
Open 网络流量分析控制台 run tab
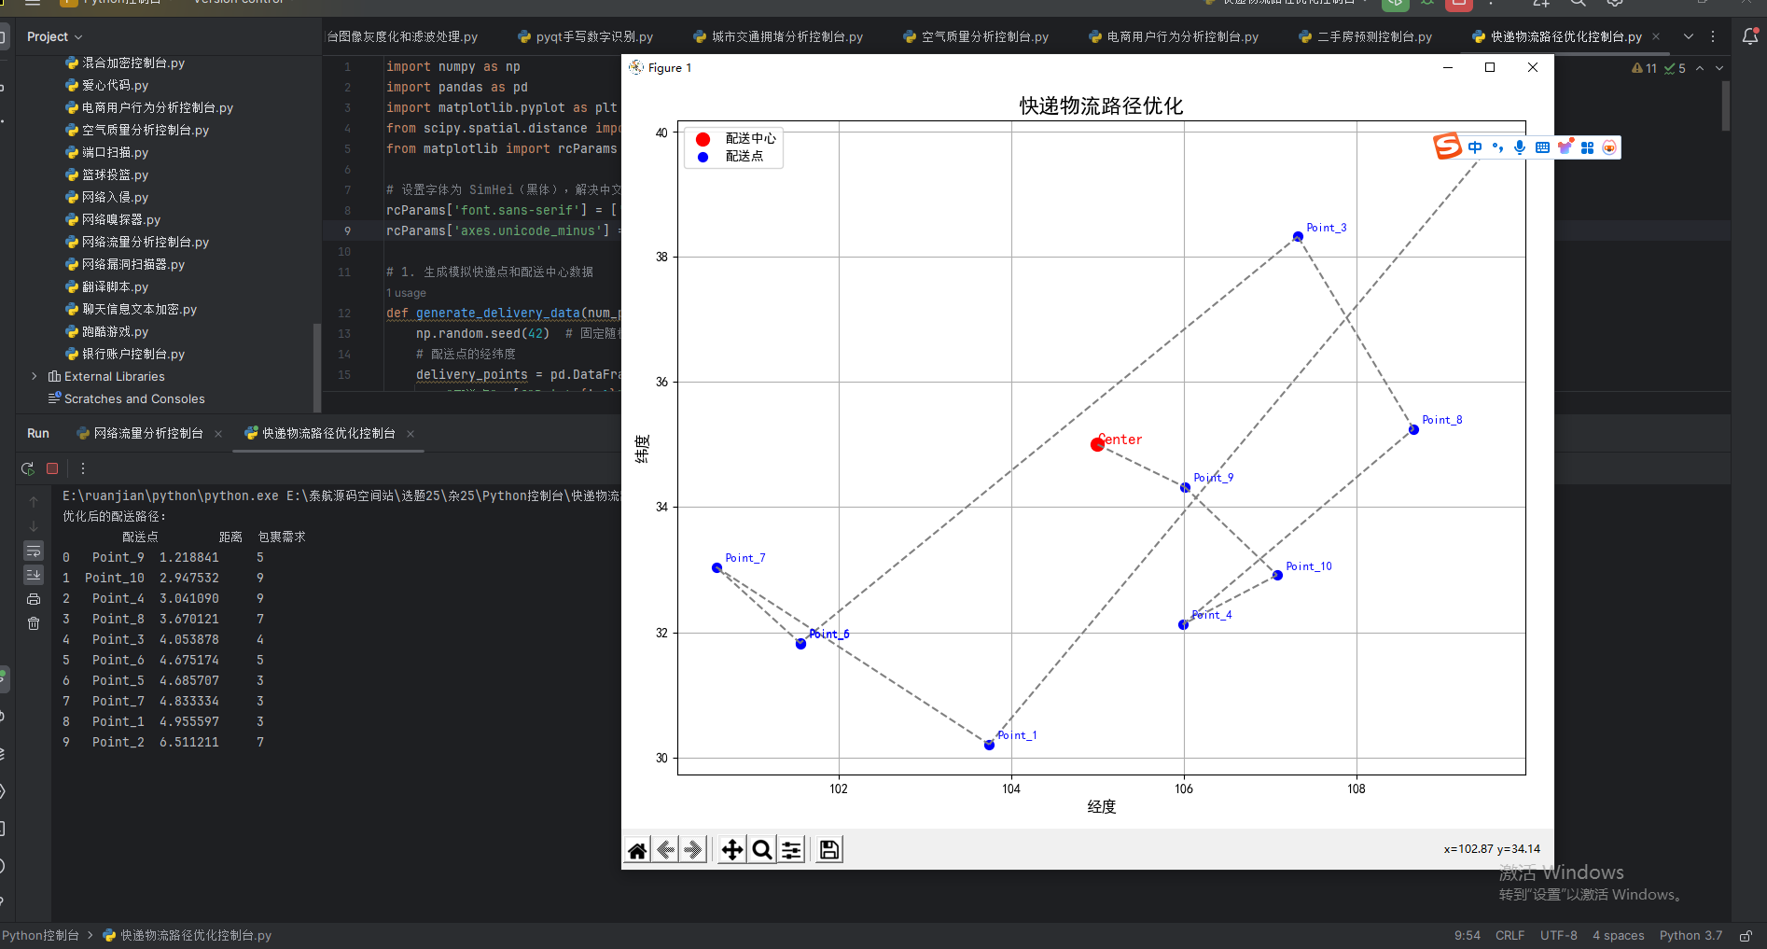(140, 433)
